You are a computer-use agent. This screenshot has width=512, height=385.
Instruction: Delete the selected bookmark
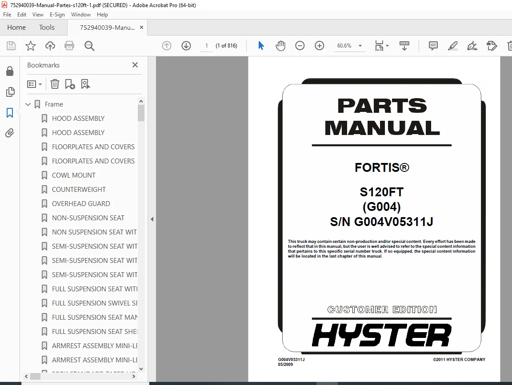coord(55,84)
